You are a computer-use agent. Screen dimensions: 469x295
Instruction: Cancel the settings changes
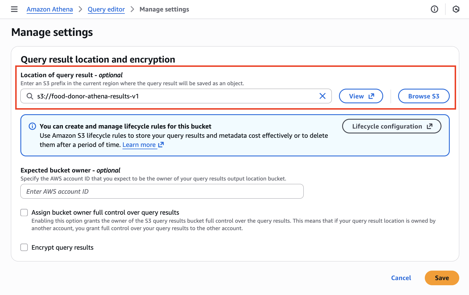(x=401, y=278)
